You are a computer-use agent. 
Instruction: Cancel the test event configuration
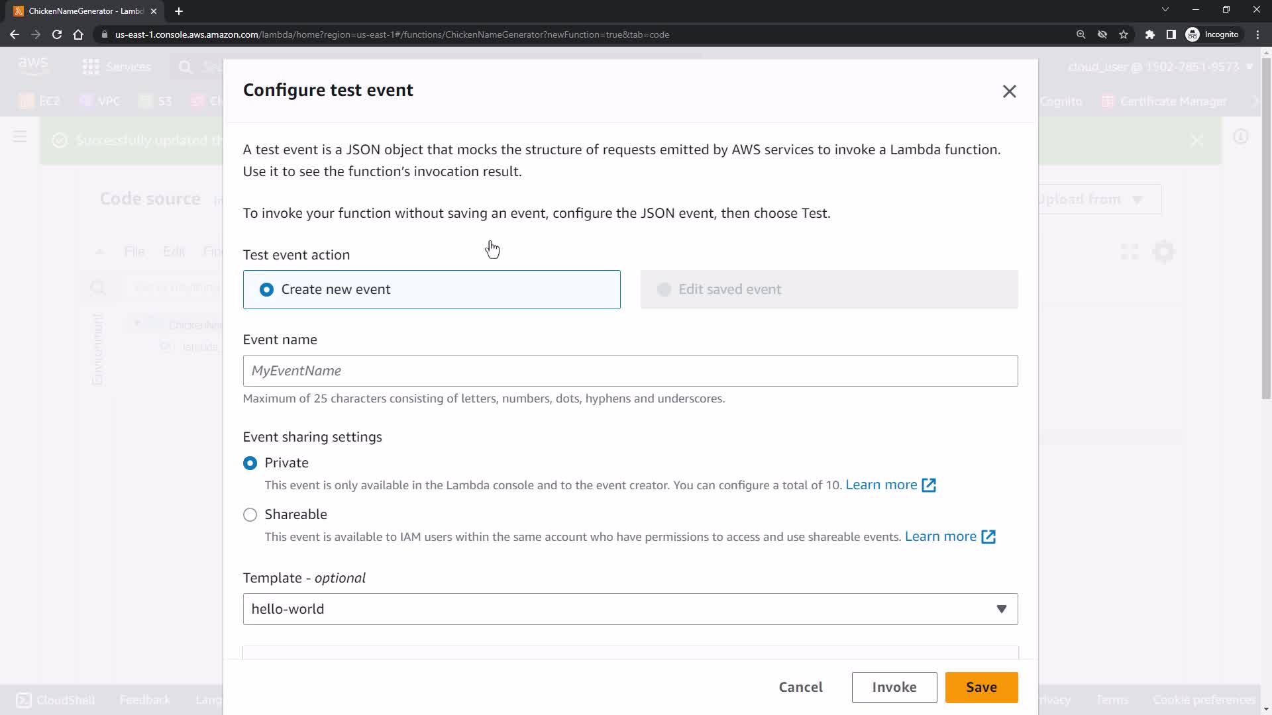(800, 687)
